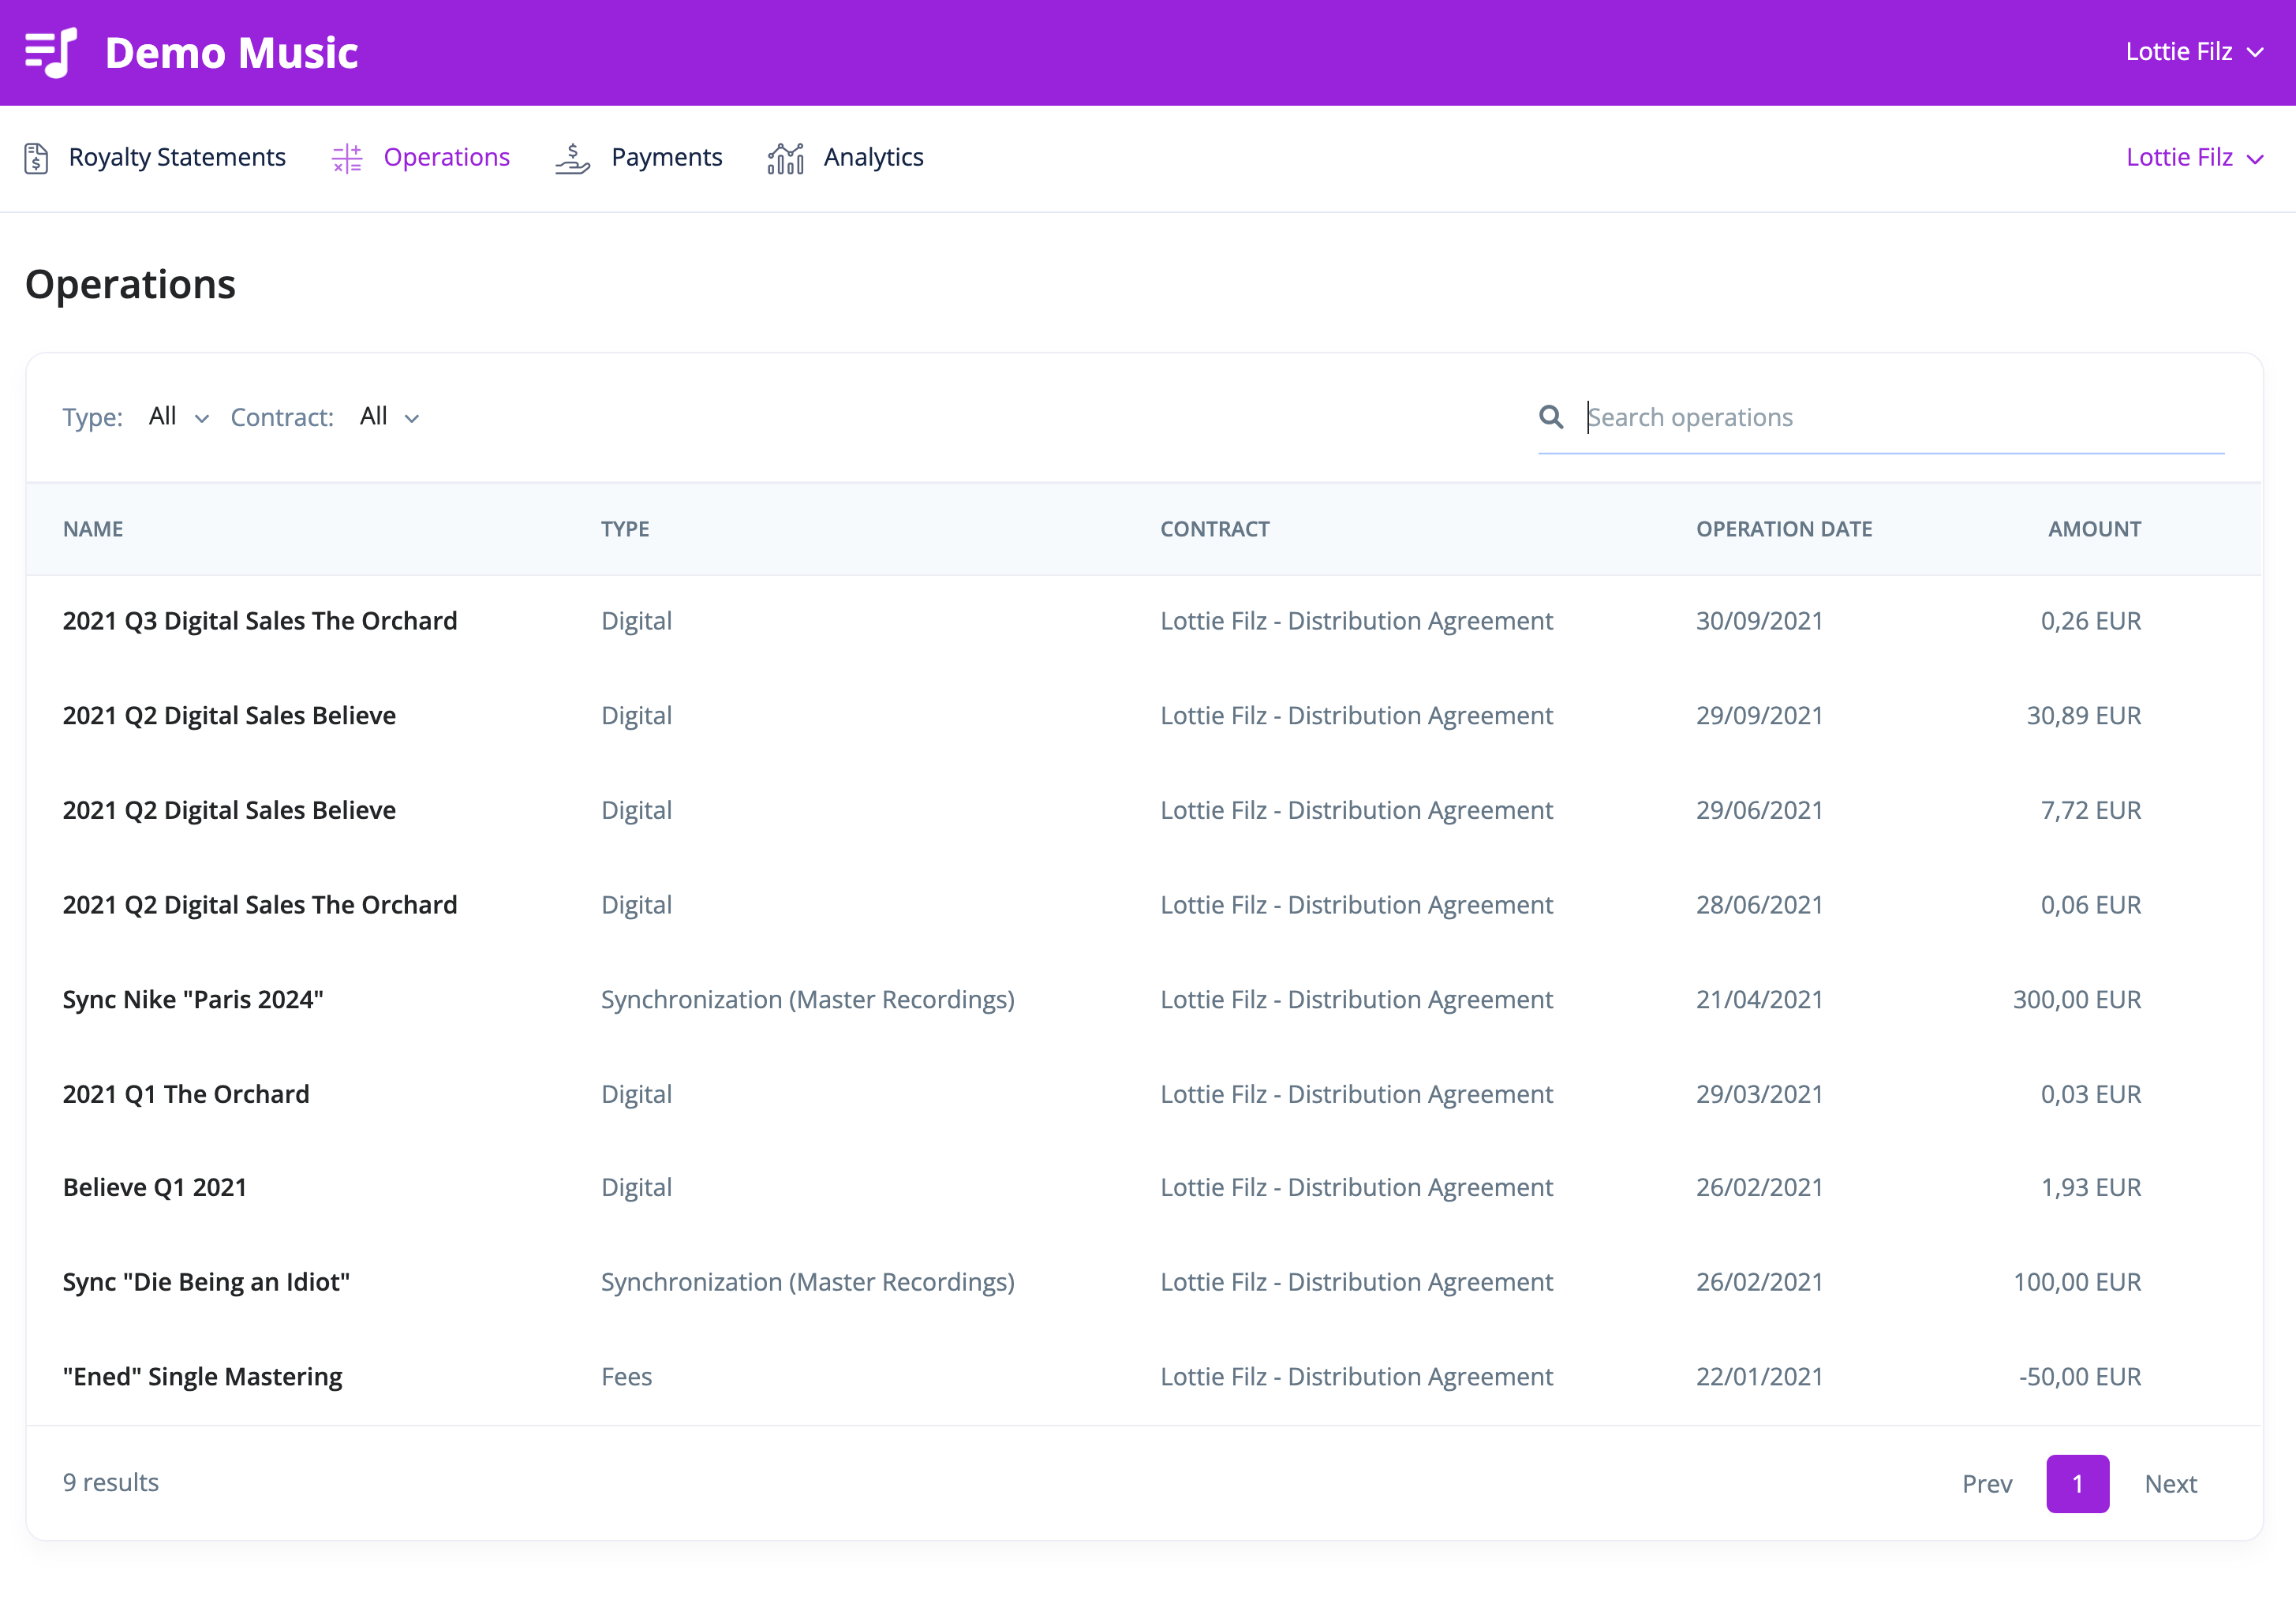Click the Demo Music title link
Image resolution: width=2296 pixels, height=1611 pixels.
232,53
